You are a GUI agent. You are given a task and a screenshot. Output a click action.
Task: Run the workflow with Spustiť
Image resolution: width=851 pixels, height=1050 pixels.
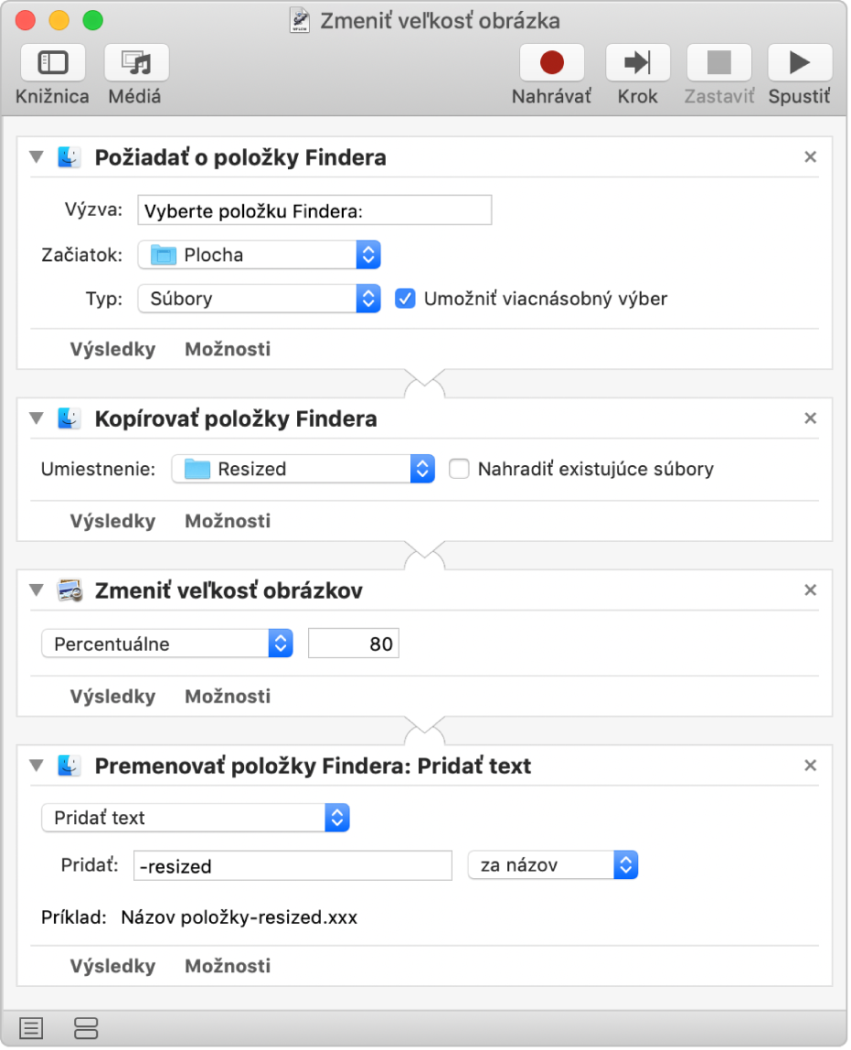pyautogui.click(x=799, y=63)
